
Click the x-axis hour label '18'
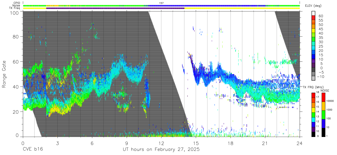click(230, 143)
